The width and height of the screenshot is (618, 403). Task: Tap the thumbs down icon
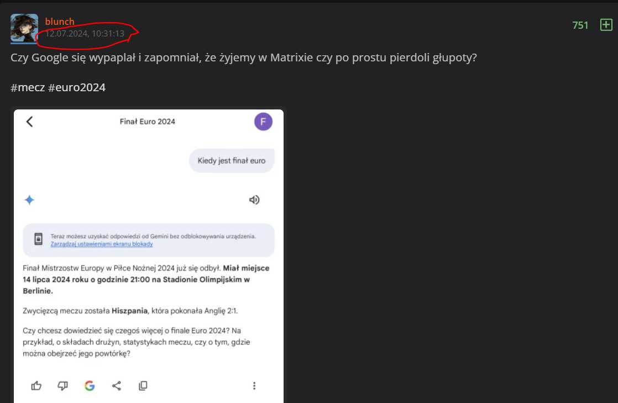[62, 386]
